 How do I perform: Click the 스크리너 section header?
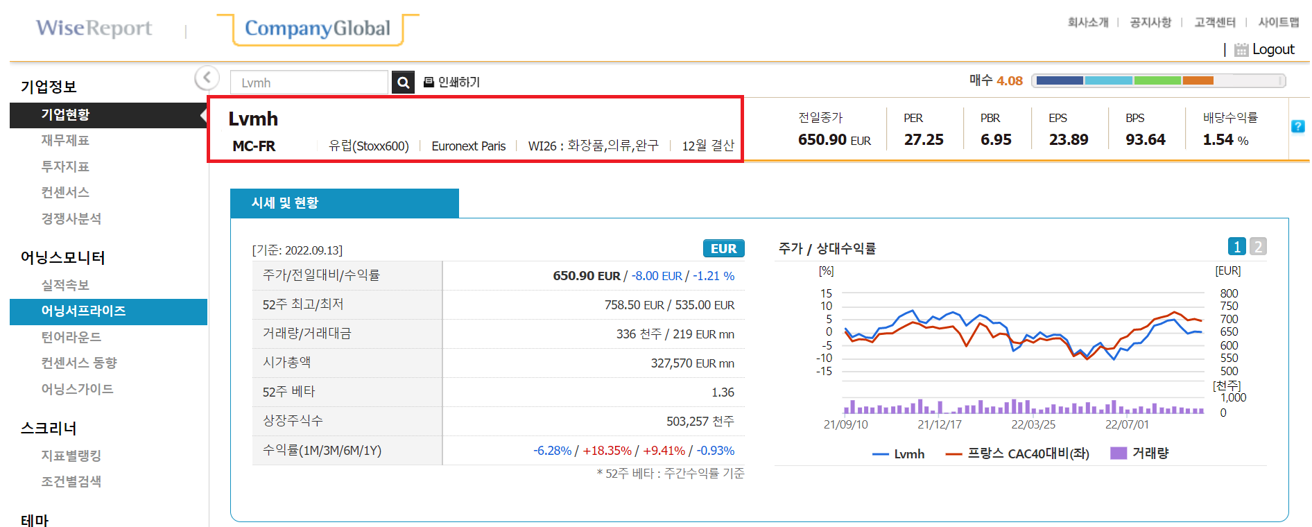tap(49, 428)
